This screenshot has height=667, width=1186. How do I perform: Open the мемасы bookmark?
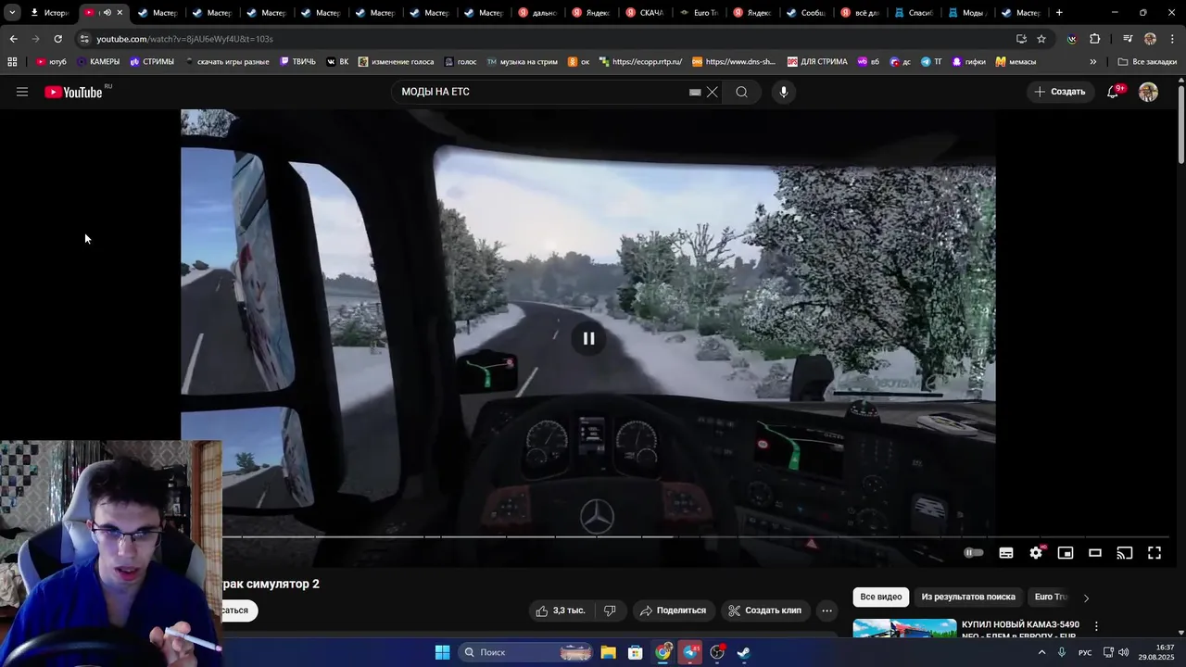coord(1016,62)
